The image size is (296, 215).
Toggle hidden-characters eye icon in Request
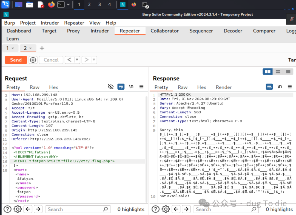111,87
